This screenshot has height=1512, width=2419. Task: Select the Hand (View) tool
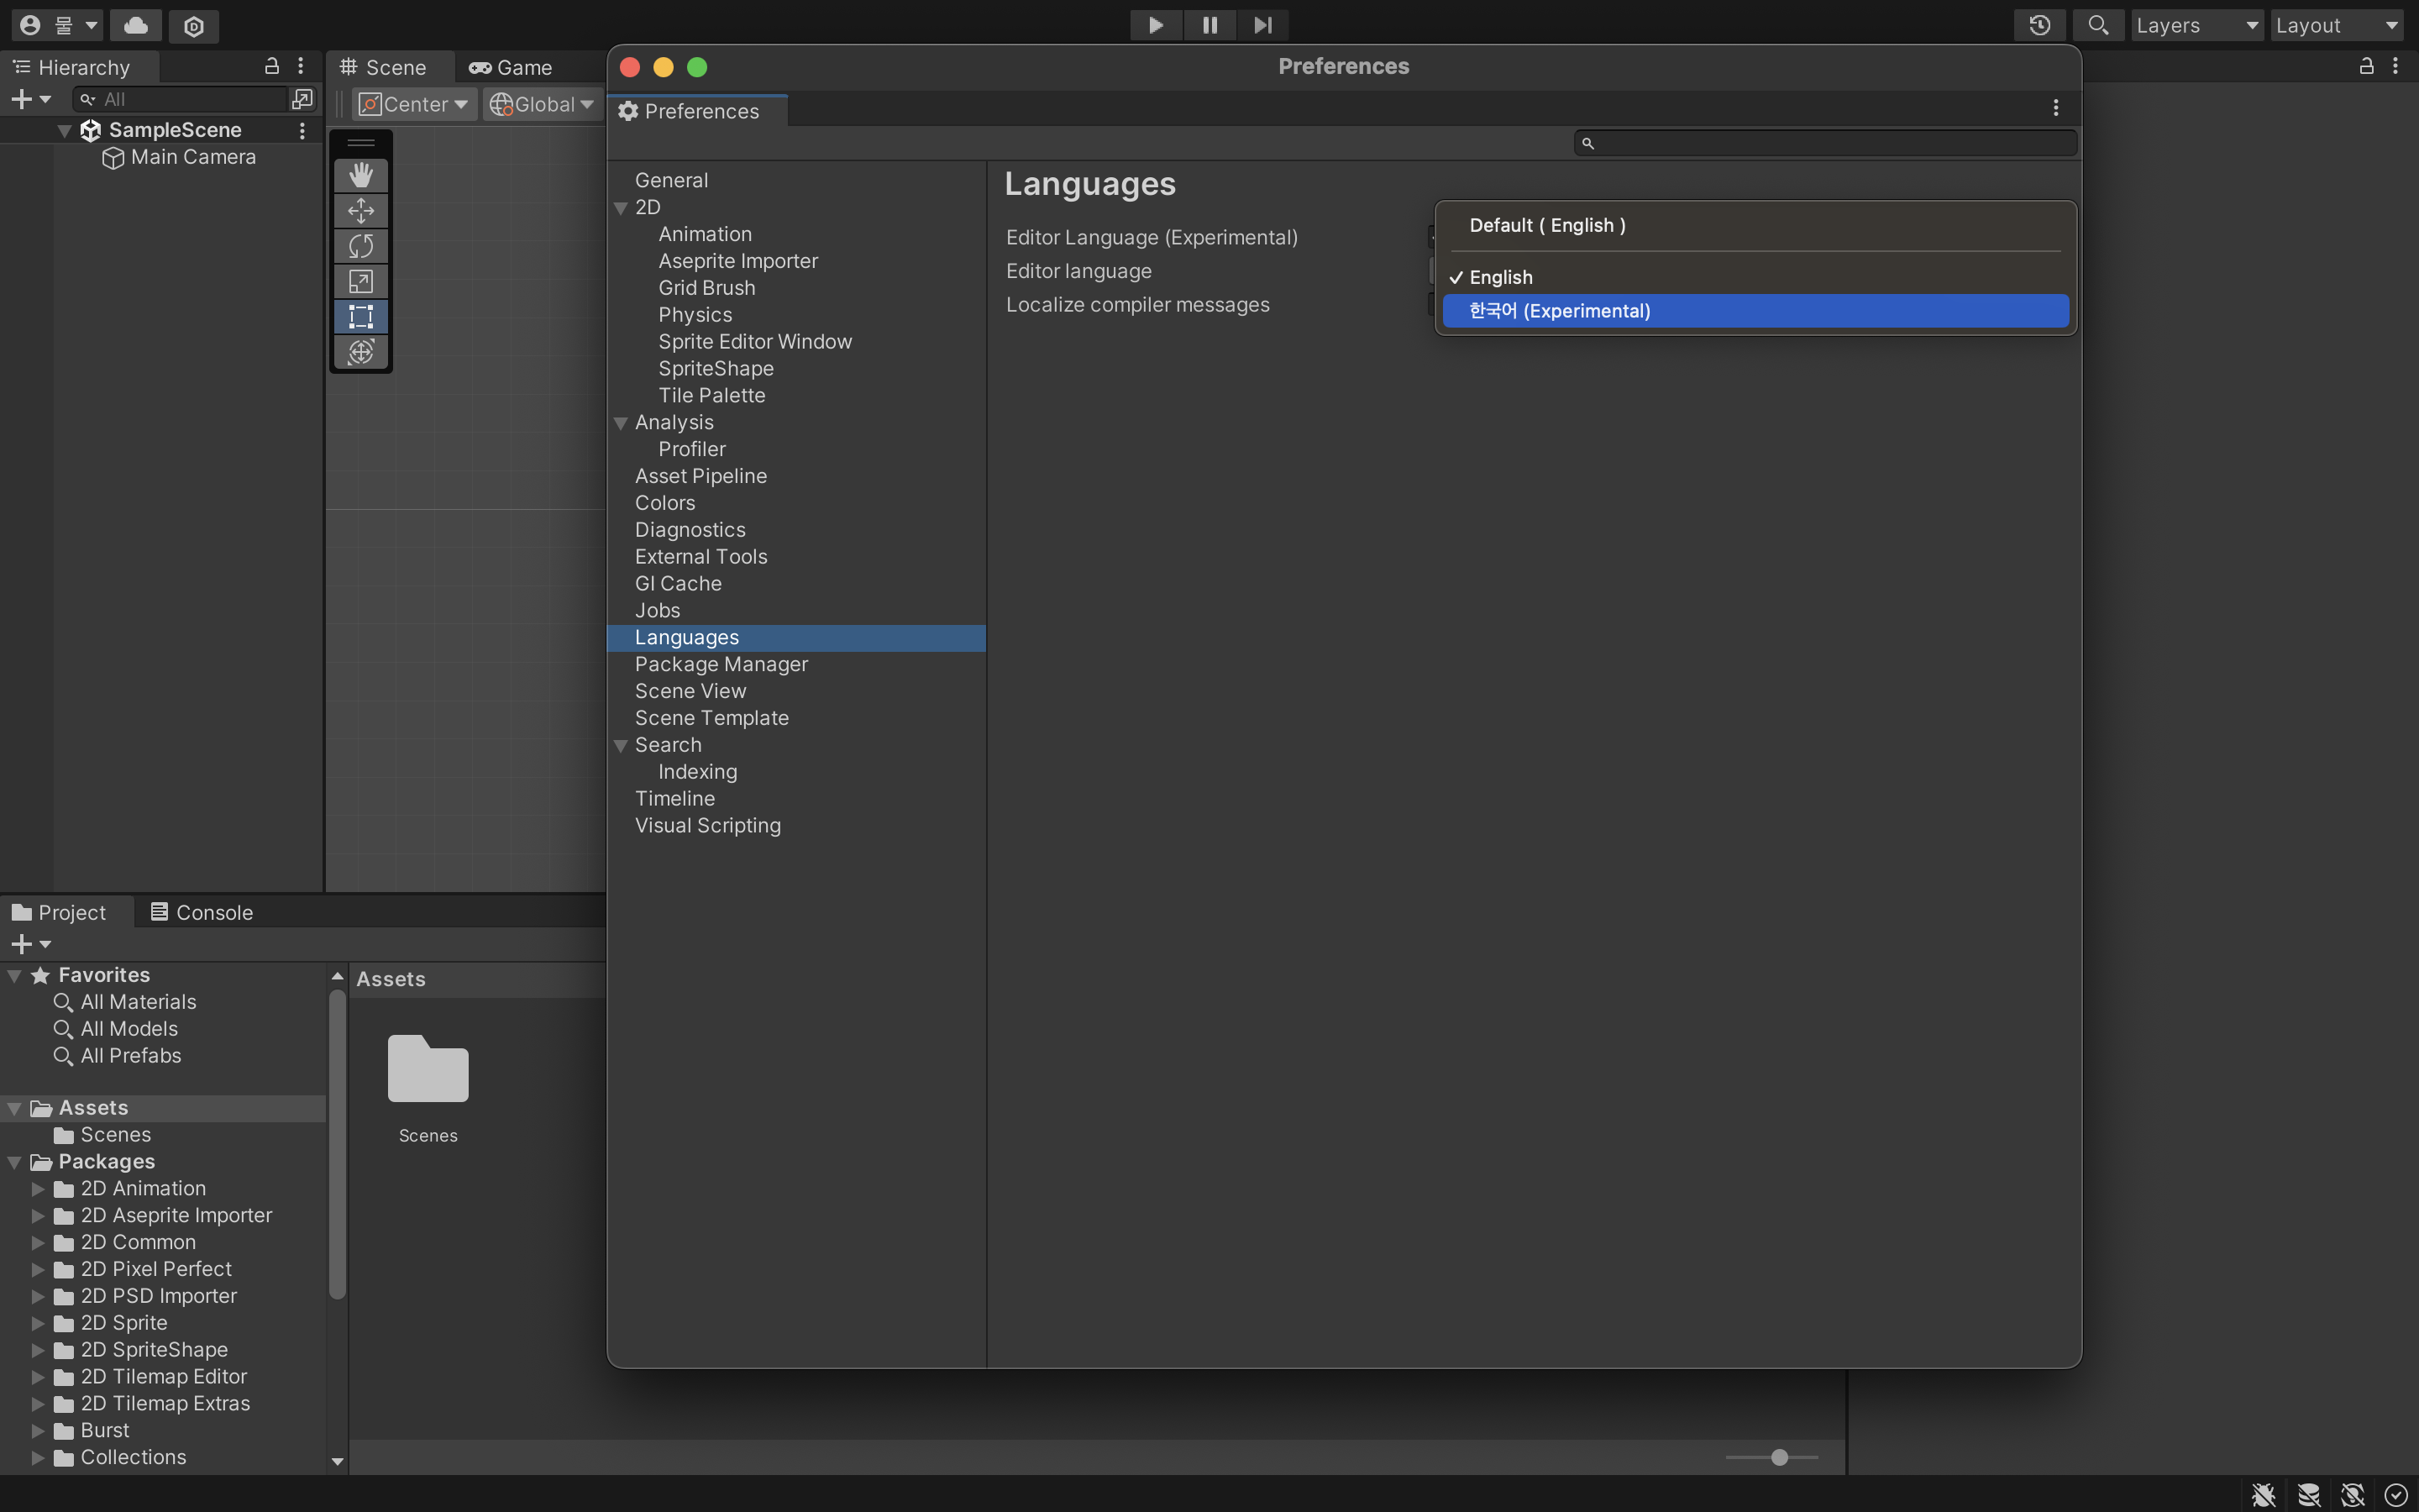click(361, 175)
